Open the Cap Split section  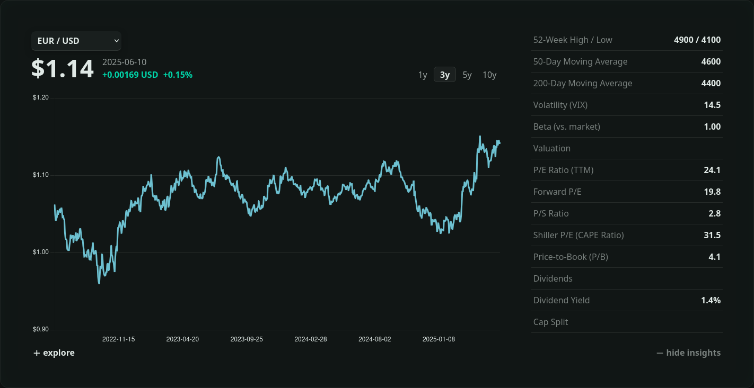tap(551, 322)
